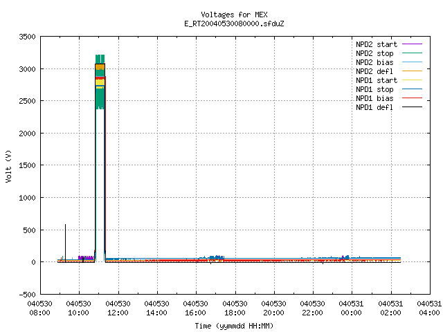Image resolution: width=443 pixels, height=332 pixels.
Task: Click the x-axis tick label 040531 00:00
Action: 351,308
